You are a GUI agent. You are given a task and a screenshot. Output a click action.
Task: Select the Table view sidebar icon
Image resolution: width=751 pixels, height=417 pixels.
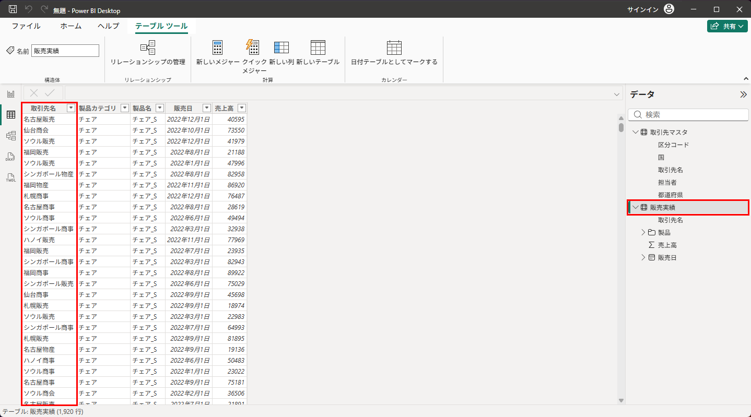(x=10, y=115)
